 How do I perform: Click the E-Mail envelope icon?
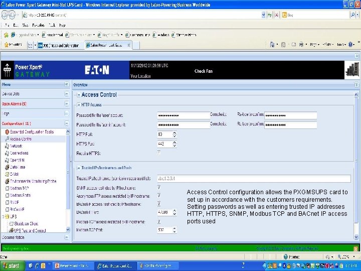click(7, 174)
